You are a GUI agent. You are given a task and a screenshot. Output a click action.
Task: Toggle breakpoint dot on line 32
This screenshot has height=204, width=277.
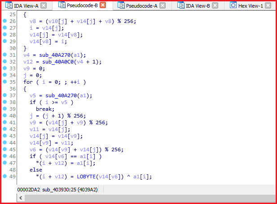click(5, 62)
